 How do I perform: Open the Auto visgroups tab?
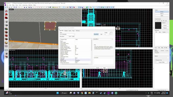pyautogui.click(x=160, y=32)
